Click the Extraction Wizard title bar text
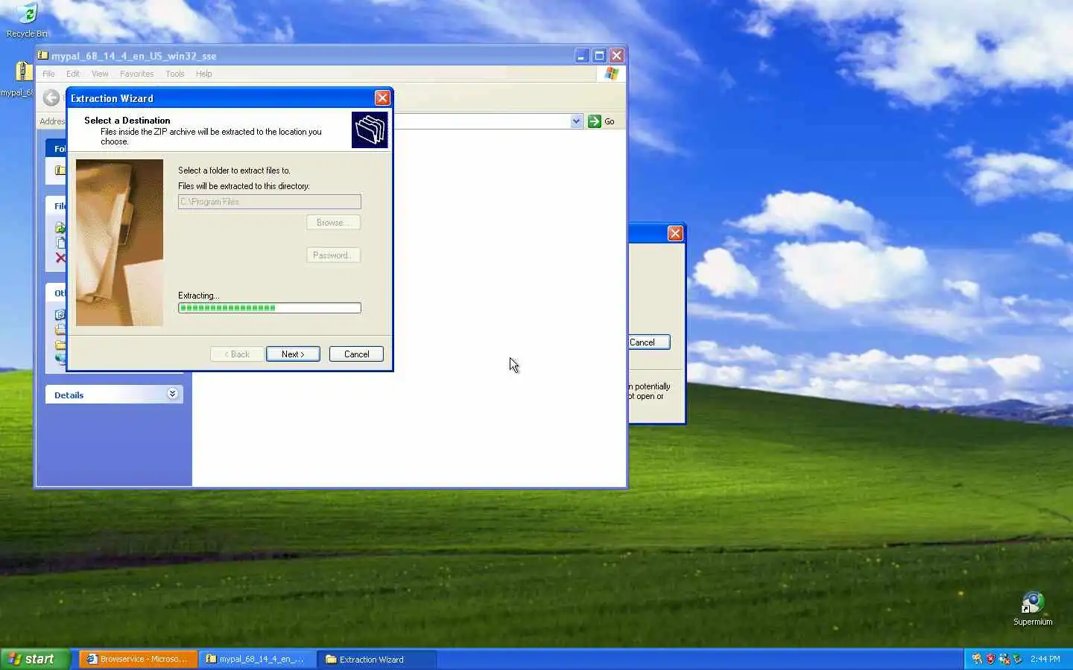 (112, 98)
